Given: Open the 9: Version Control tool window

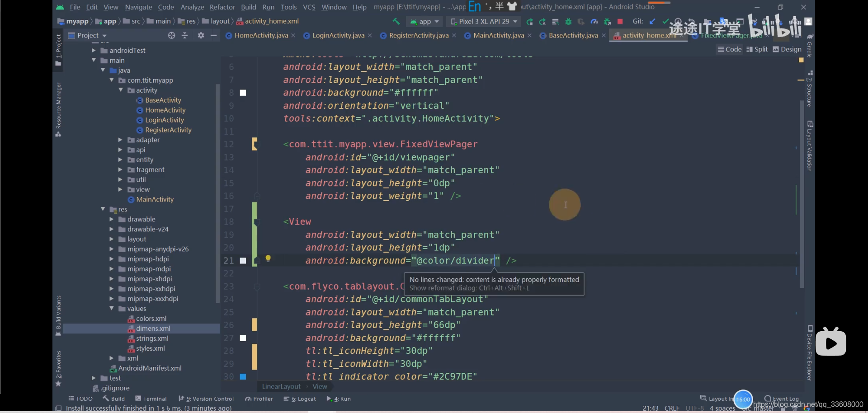Looking at the screenshot, I should pos(206,399).
